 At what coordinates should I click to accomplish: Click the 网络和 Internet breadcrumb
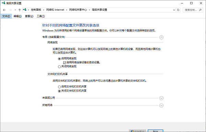[x=55, y=10]
